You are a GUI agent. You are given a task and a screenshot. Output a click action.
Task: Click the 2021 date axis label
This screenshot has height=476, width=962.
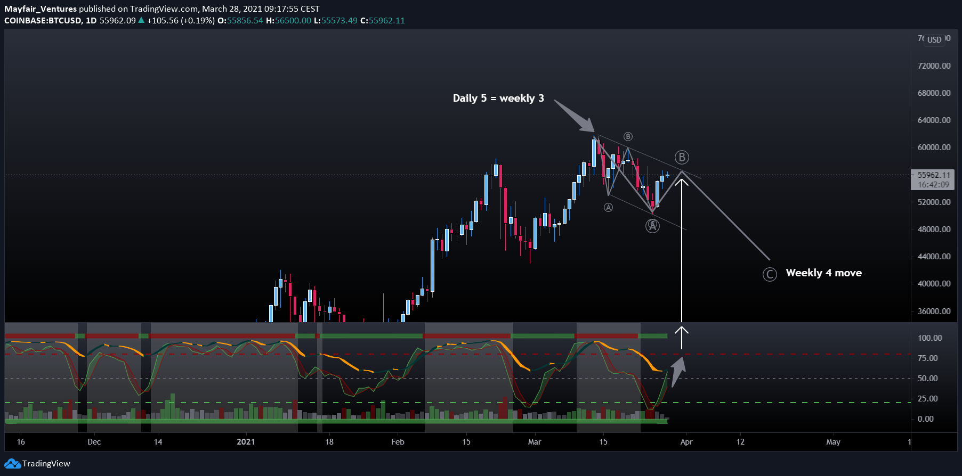[246, 442]
